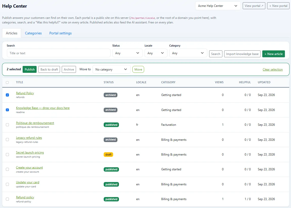Image resolution: width=291 pixels, height=208 pixels.
Task: Open the Refund Policy article with refunds slug
Action: pos(25,93)
